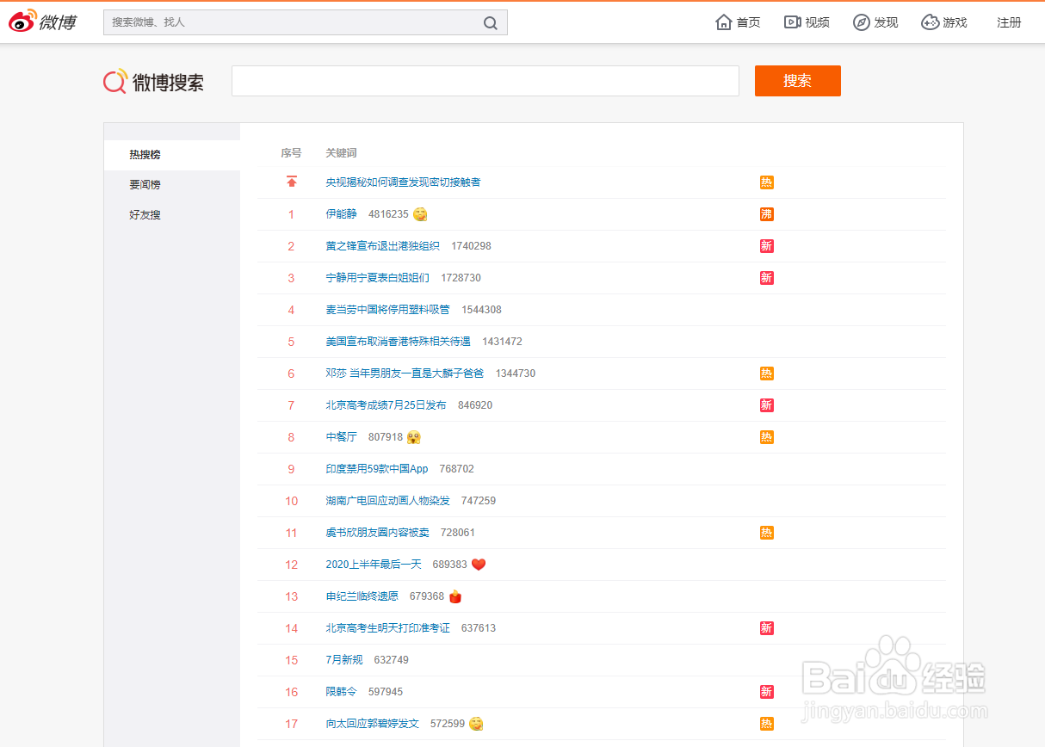The image size is (1045, 747).
Task: Click the magnifier icon in top search box
Action: tap(491, 23)
